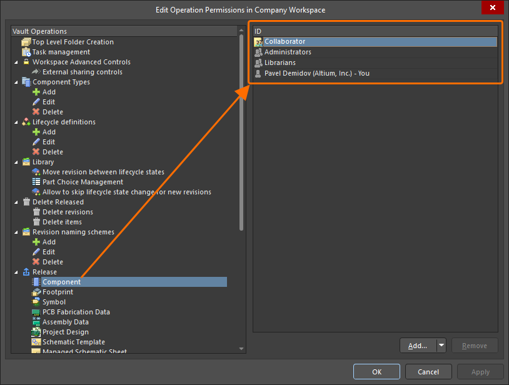This screenshot has height=385, width=509.
Task: Click the Delete revisions trash icon
Action: (x=36, y=212)
